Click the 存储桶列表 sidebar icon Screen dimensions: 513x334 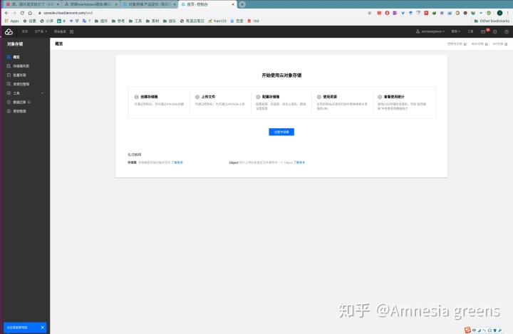pos(9,66)
